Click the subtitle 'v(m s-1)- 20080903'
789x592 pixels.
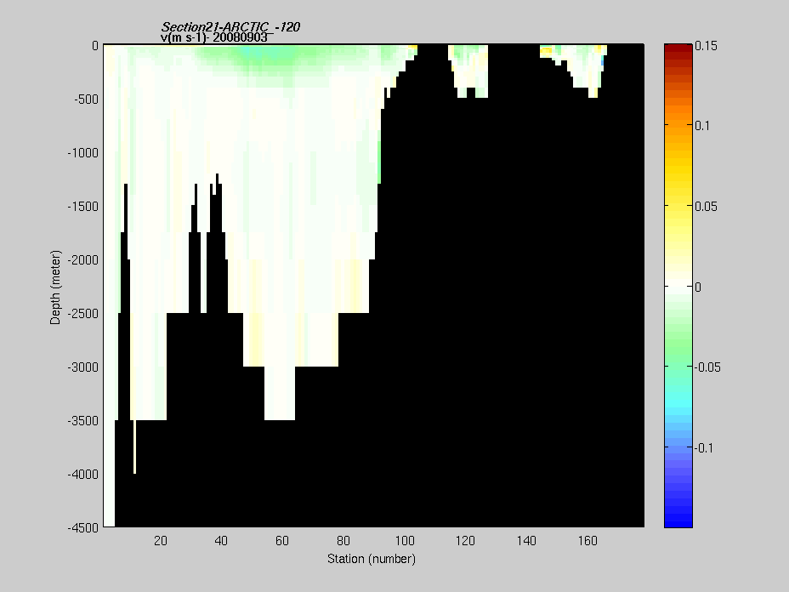click(214, 37)
